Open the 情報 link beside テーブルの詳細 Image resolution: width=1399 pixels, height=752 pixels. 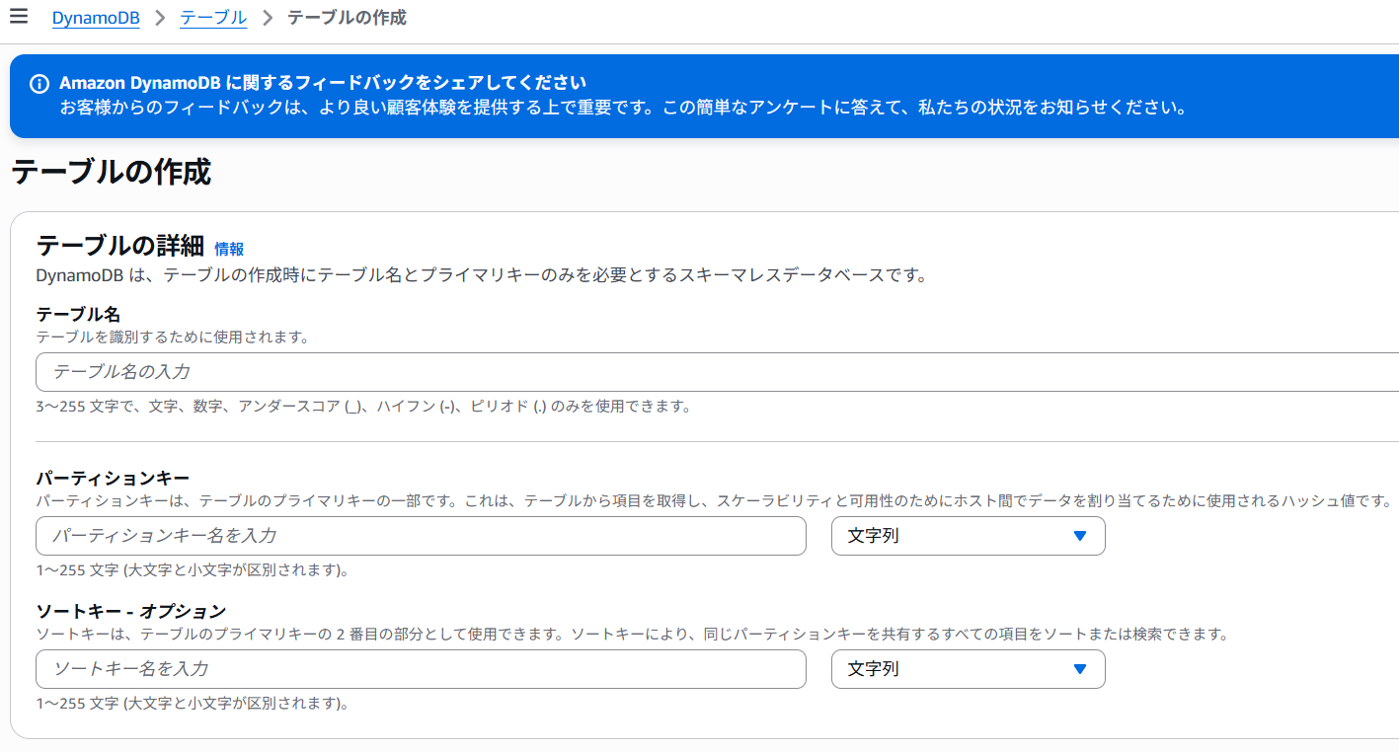[x=229, y=250]
